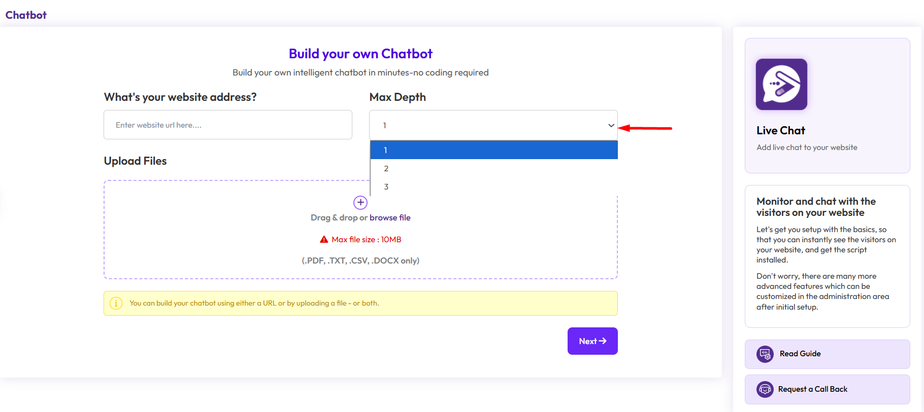Pick depth 3 from the dropdown list
Screen dimensions: 924x412
pyautogui.click(x=493, y=186)
